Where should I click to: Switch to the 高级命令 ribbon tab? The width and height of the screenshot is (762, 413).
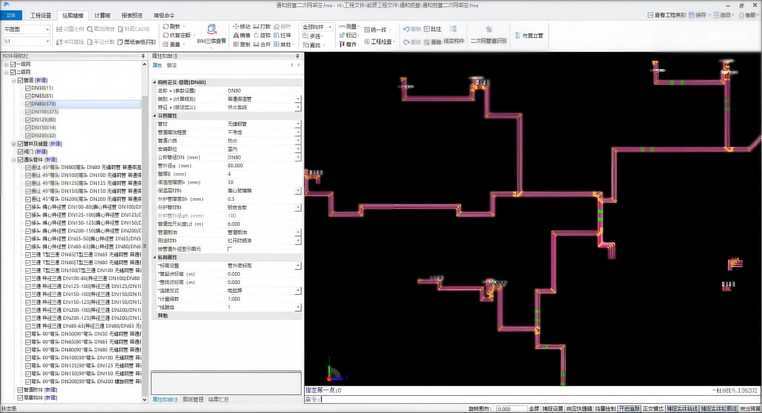point(164,15)
